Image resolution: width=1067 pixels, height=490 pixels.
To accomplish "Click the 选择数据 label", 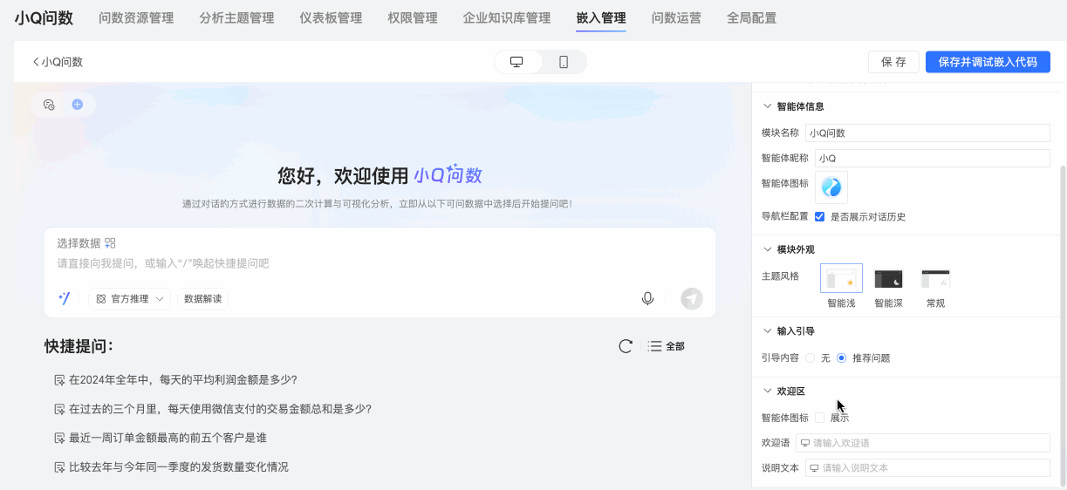I will 79,243.
